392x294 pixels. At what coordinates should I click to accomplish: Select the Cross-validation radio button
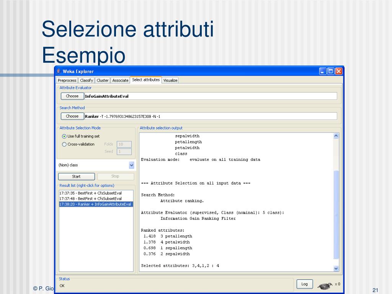pyautogui.click(x=64, y=144)
